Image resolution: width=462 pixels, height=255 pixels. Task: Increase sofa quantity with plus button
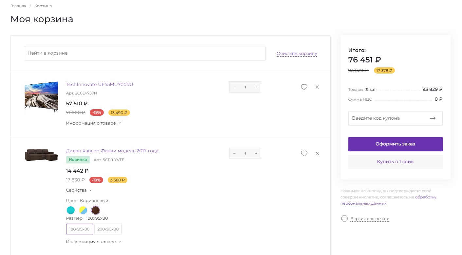[256, 153]
